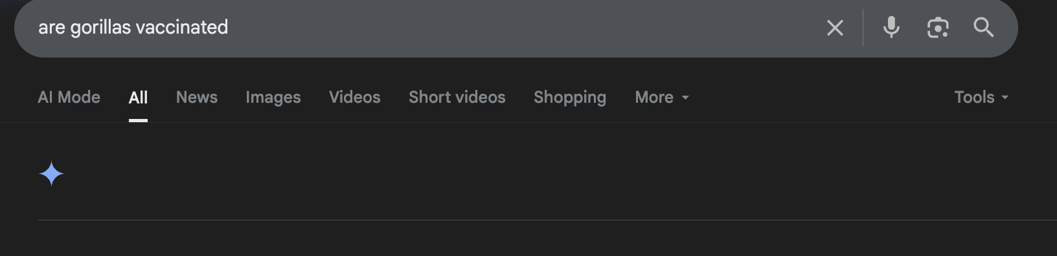
Task: Place cursor at query start word "are"
Action: (52, 28)
